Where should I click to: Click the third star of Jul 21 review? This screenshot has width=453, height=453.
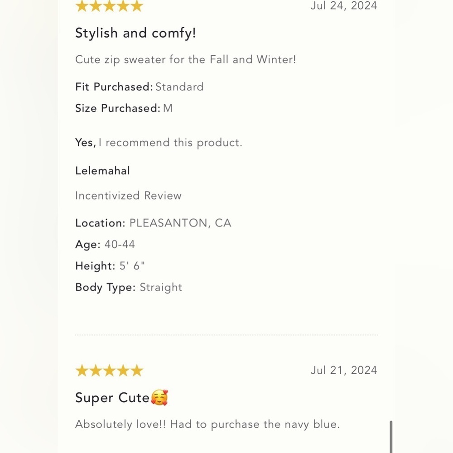[x=110, y=371]
